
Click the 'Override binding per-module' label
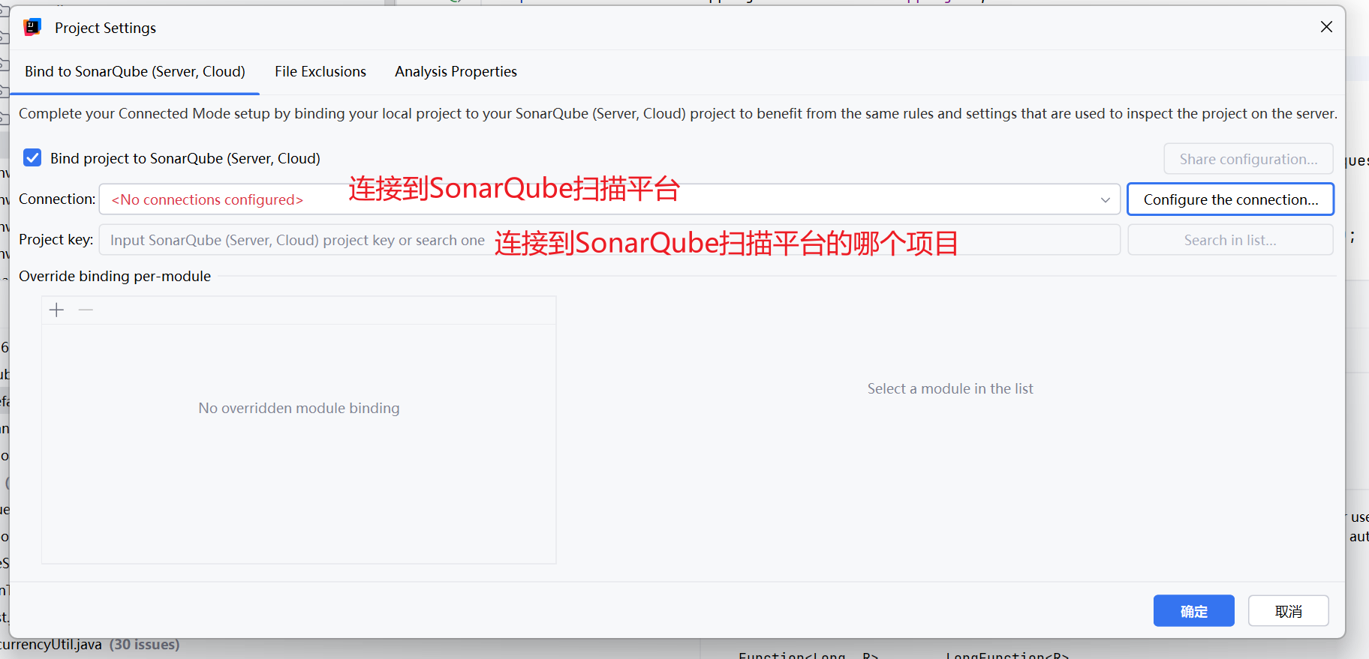(115, 276)
